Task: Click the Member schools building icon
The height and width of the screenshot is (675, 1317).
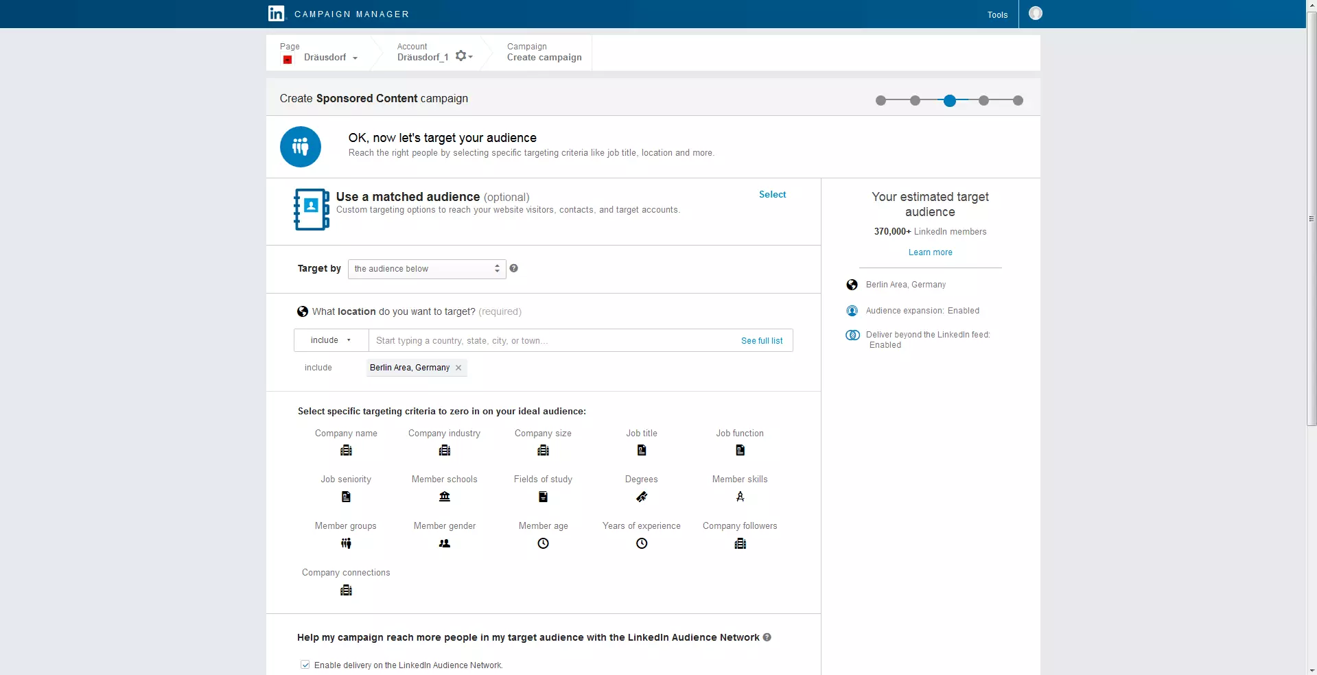Action: 445,497
